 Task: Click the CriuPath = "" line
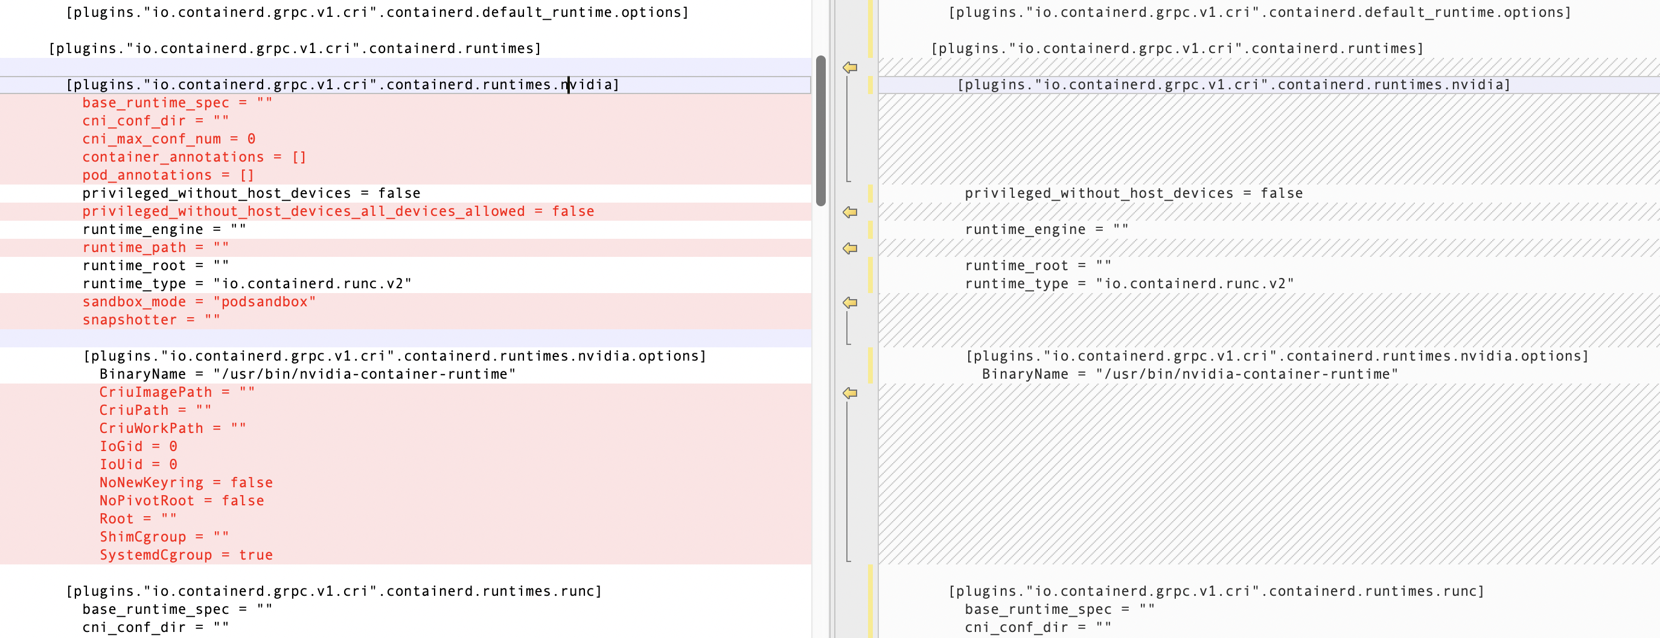(x=155, y=410)
